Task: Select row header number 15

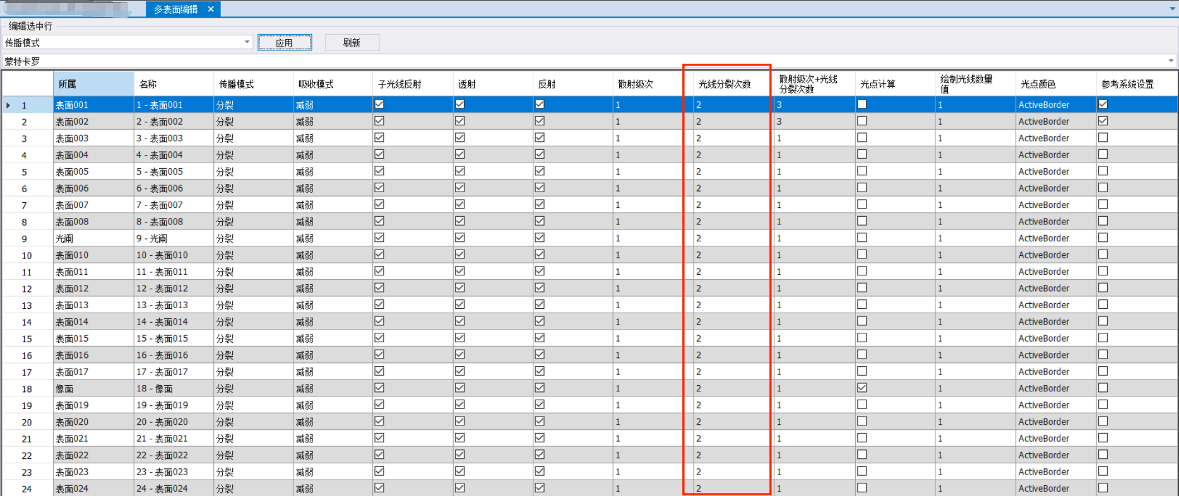Action: tap(27, 338)
